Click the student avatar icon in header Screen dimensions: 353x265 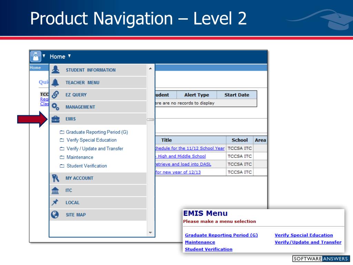coord(36,56)
